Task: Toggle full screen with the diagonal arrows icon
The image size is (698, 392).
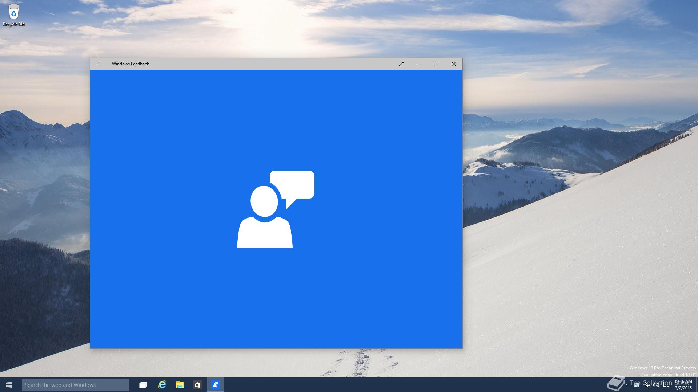Action: click(401, 64)
